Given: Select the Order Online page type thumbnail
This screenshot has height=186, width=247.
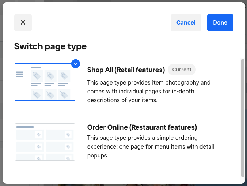Looking at the screenshot, I should [x=45, y=142].
